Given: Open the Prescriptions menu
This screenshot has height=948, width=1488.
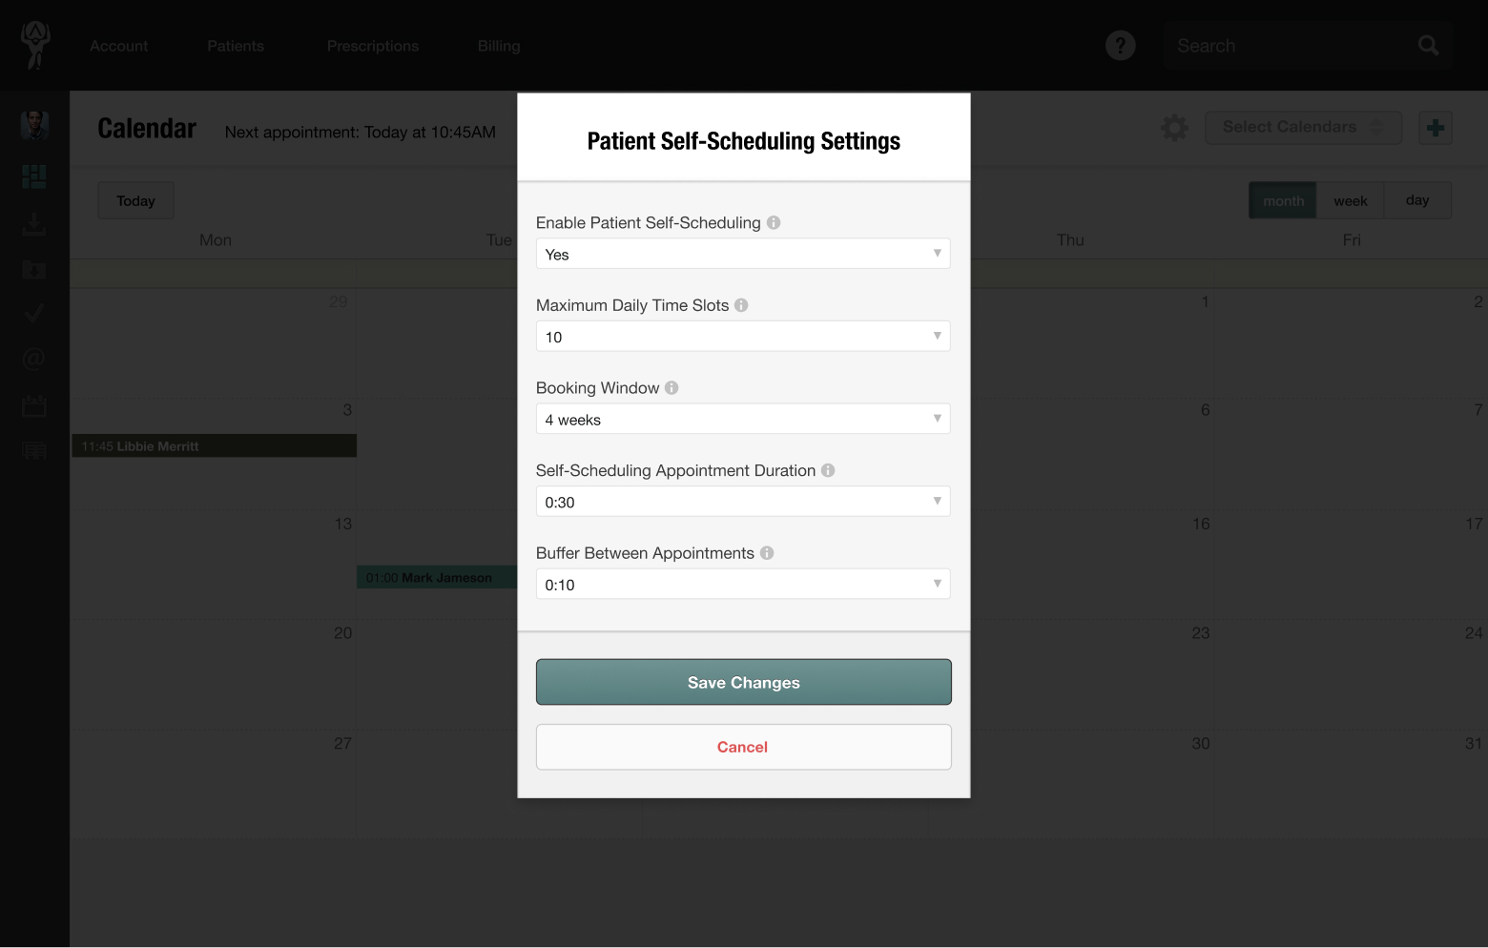Looking at the screenshot, I should pyautogui.click(x=372, y=45).
